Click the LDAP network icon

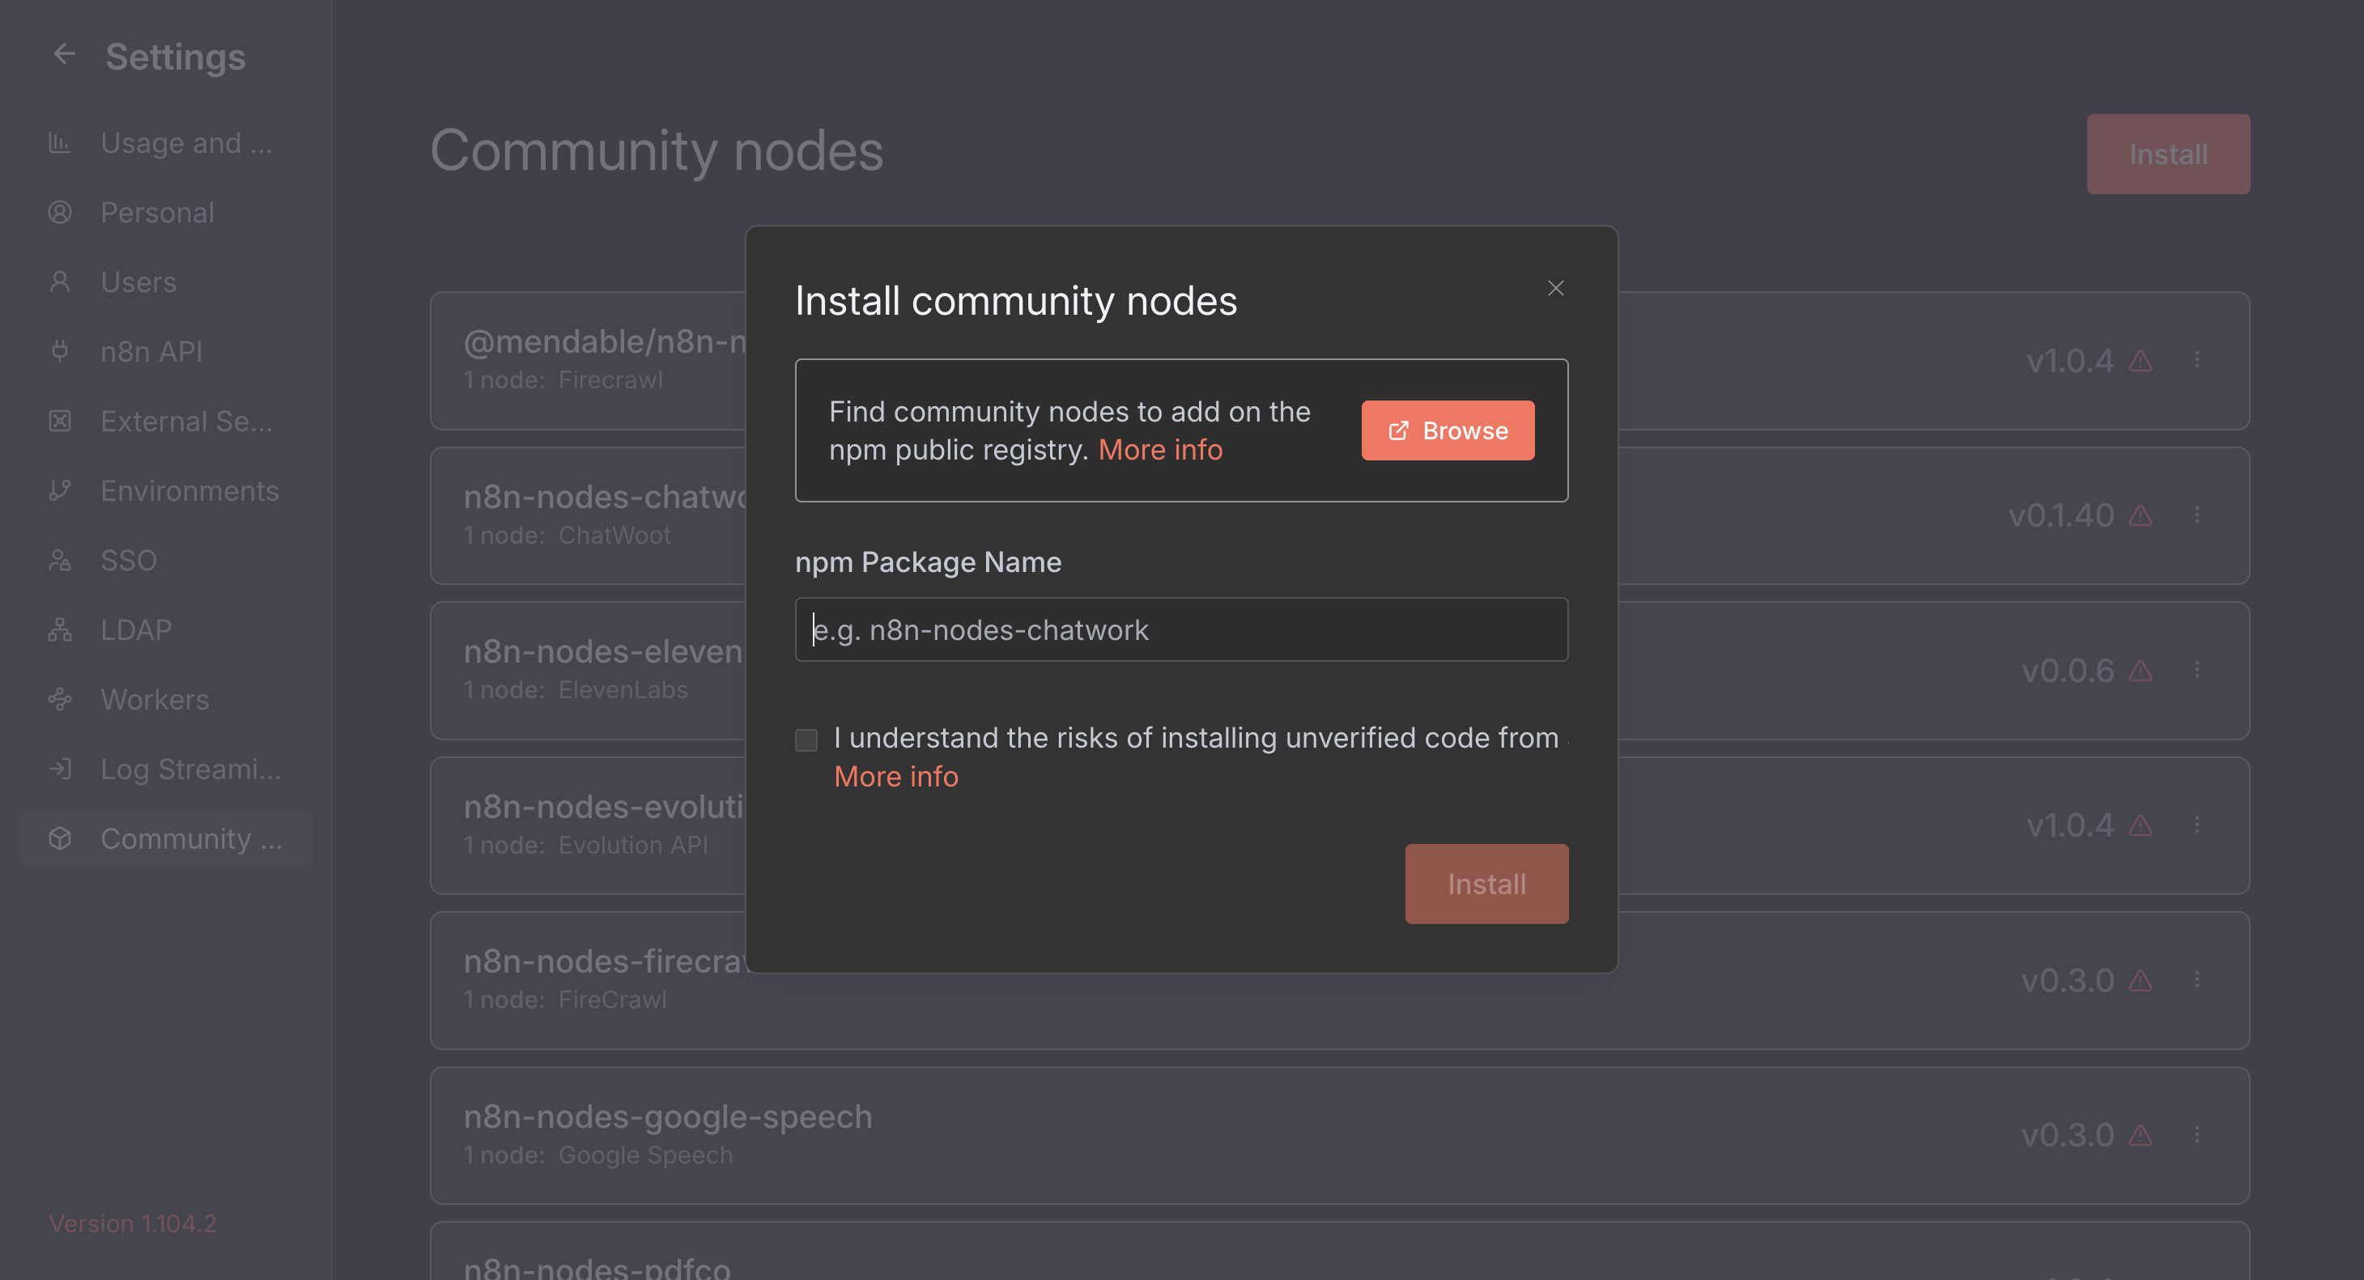pyautogui.click(x=60, y=630)
